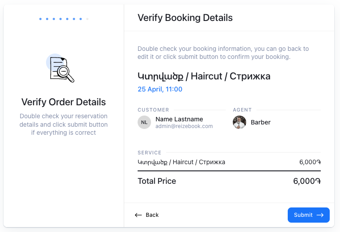Click the Verify Order Details sidebar heading

[63, 102]
